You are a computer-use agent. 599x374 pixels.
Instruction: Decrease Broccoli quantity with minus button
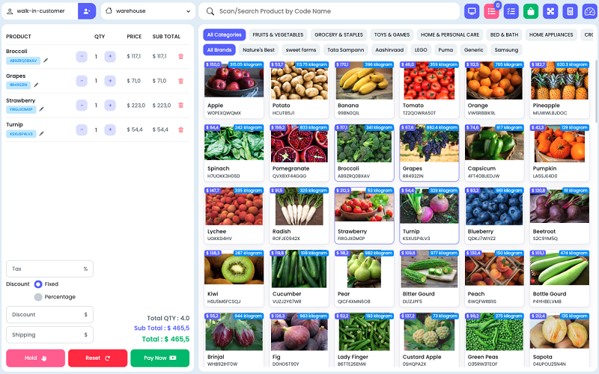82,57
